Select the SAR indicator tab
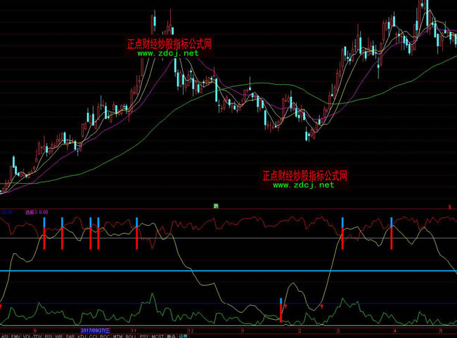Viewport: 457px width, 338px height. tap(70, 335)
